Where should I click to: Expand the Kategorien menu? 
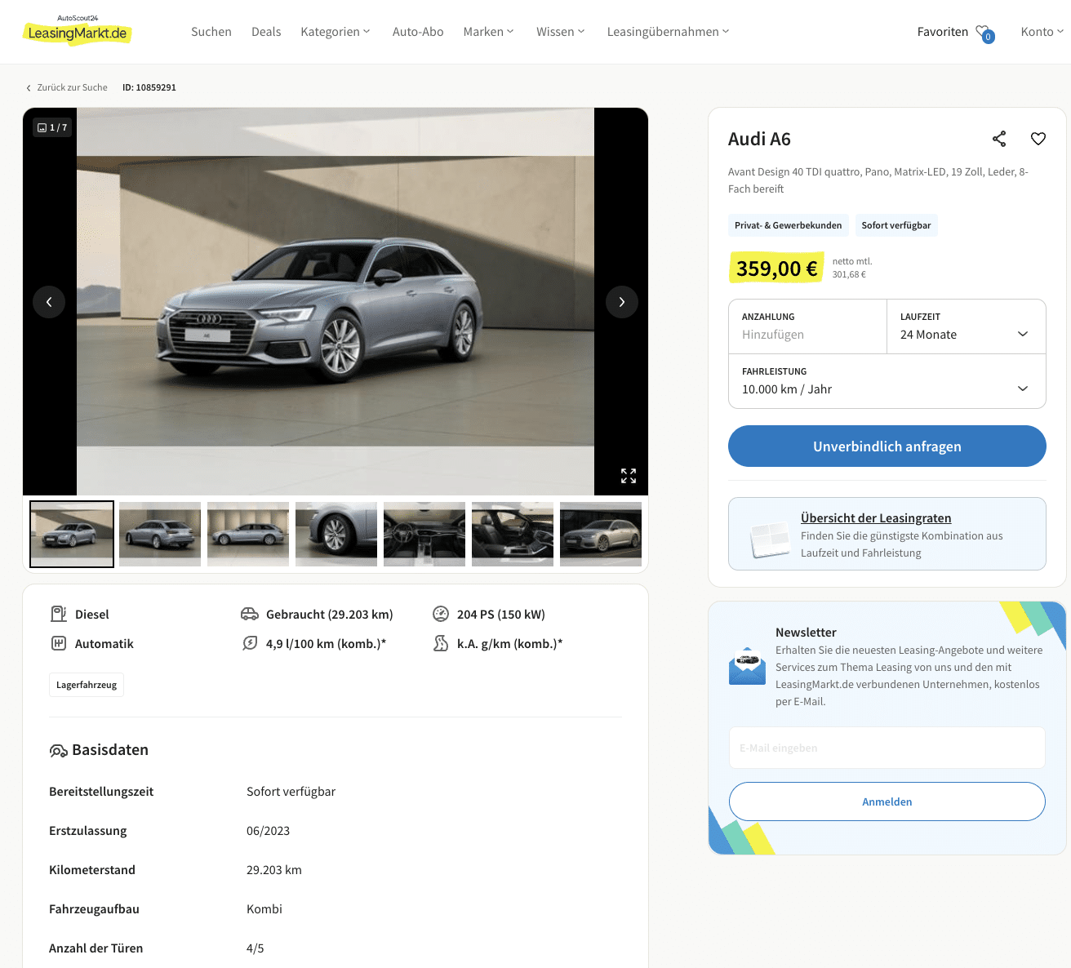click(336, 32)
